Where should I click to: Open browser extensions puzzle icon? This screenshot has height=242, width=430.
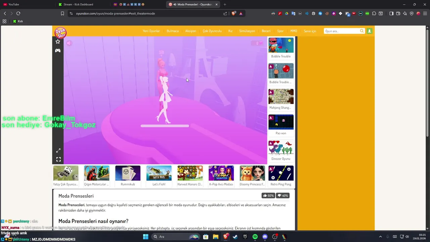374,13
